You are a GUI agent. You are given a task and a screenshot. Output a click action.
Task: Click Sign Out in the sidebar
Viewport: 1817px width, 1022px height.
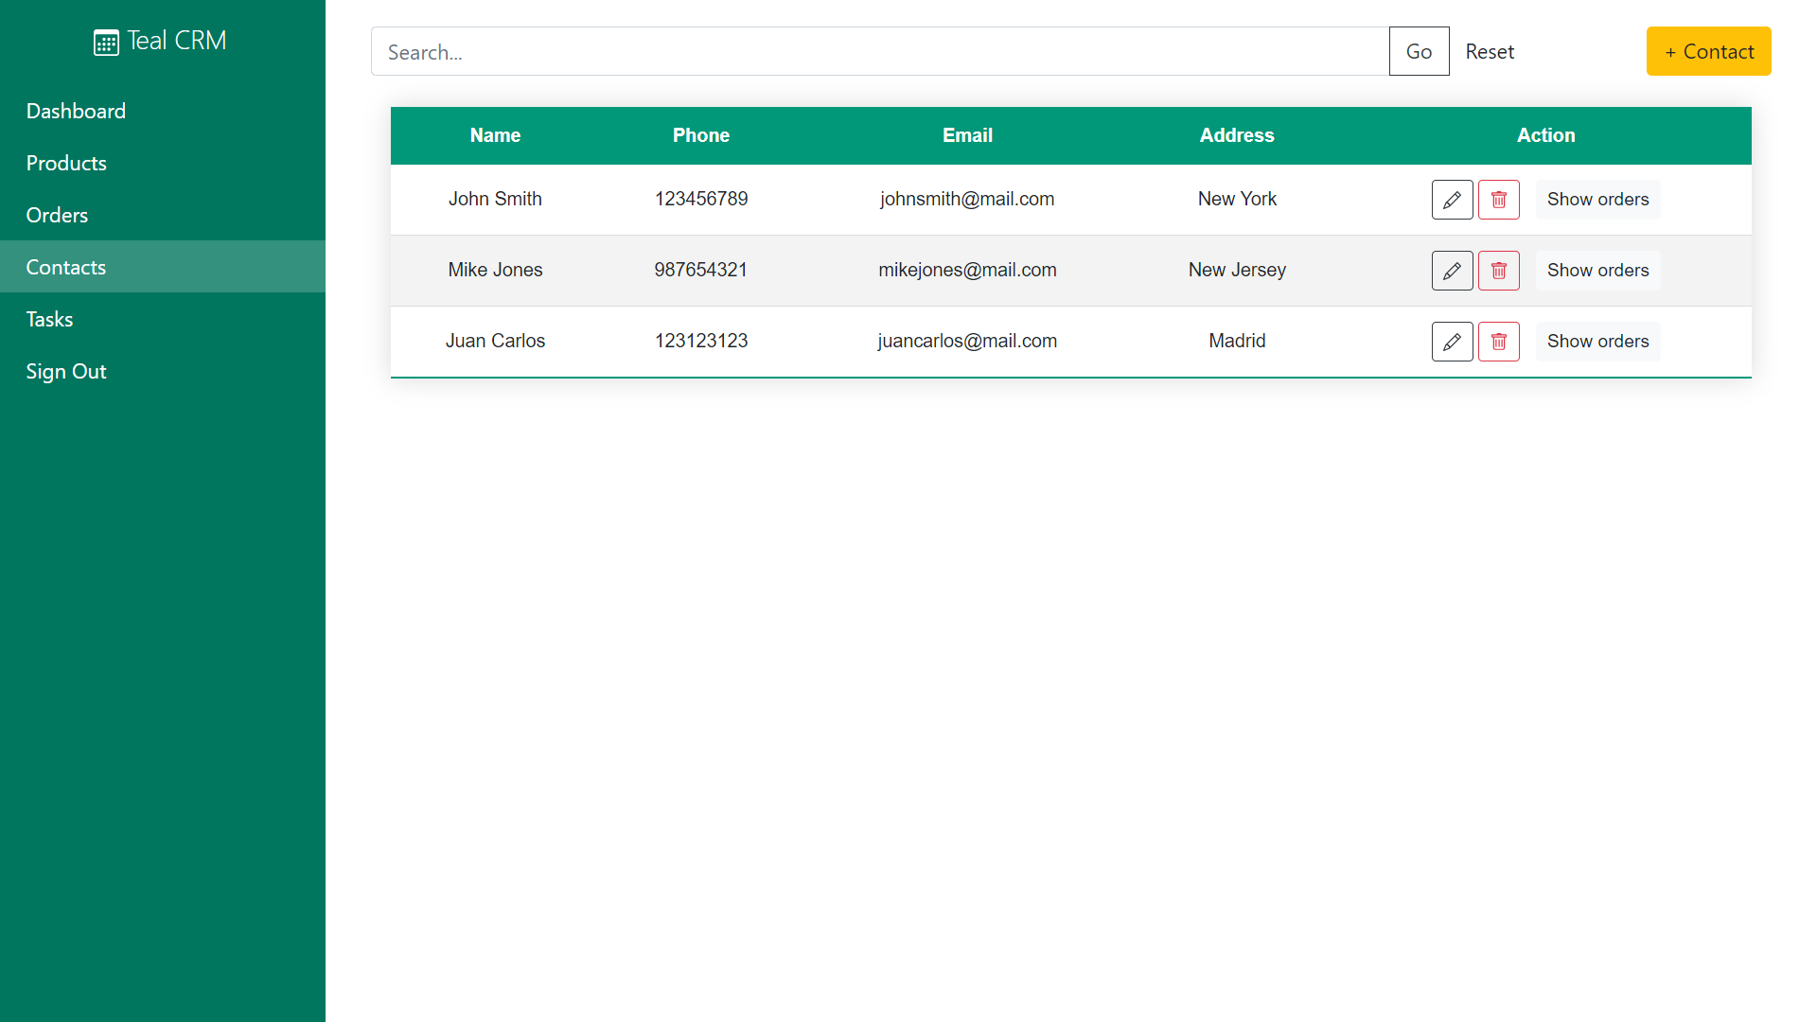pos(66,372)
